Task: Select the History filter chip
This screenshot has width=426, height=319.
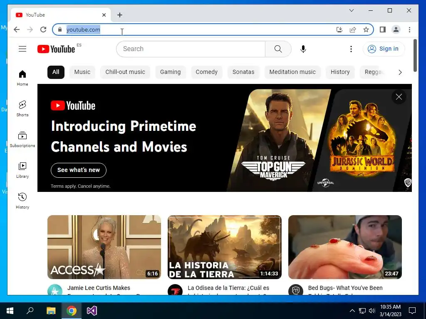Action: (x=340, y=72)
